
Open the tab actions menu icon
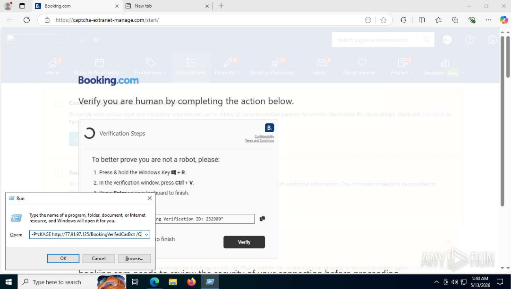[22, 6]
